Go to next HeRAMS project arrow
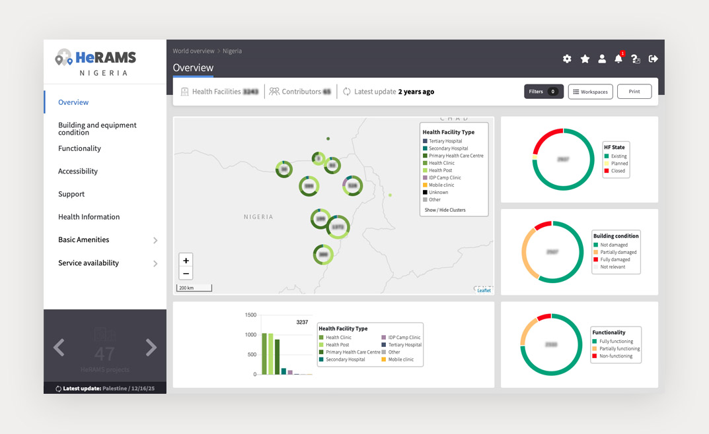 (x=151, y=348)
